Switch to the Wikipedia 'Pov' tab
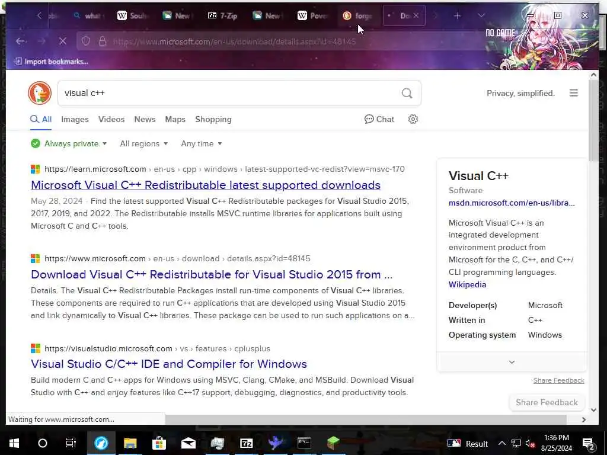607x455 pixels. [x=313, y=15]
